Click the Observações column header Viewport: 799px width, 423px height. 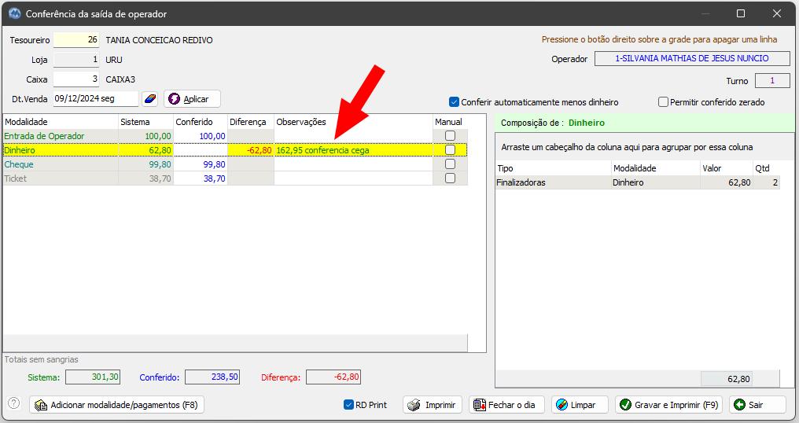(353, 122)
